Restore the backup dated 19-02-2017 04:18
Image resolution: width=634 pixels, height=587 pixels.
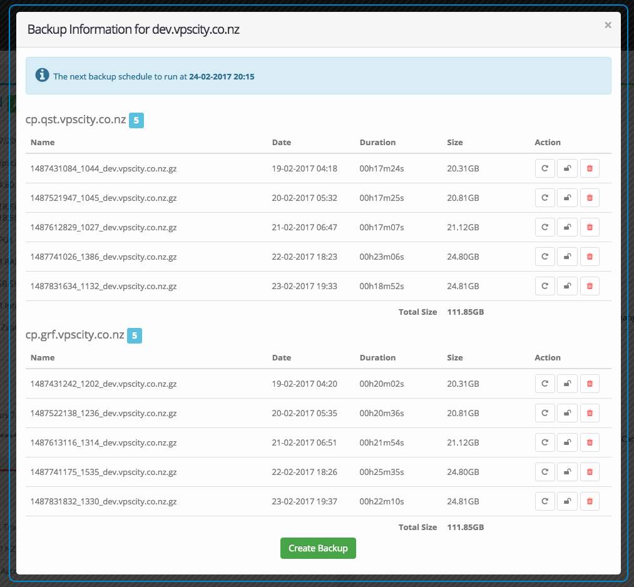click(545, 168)
